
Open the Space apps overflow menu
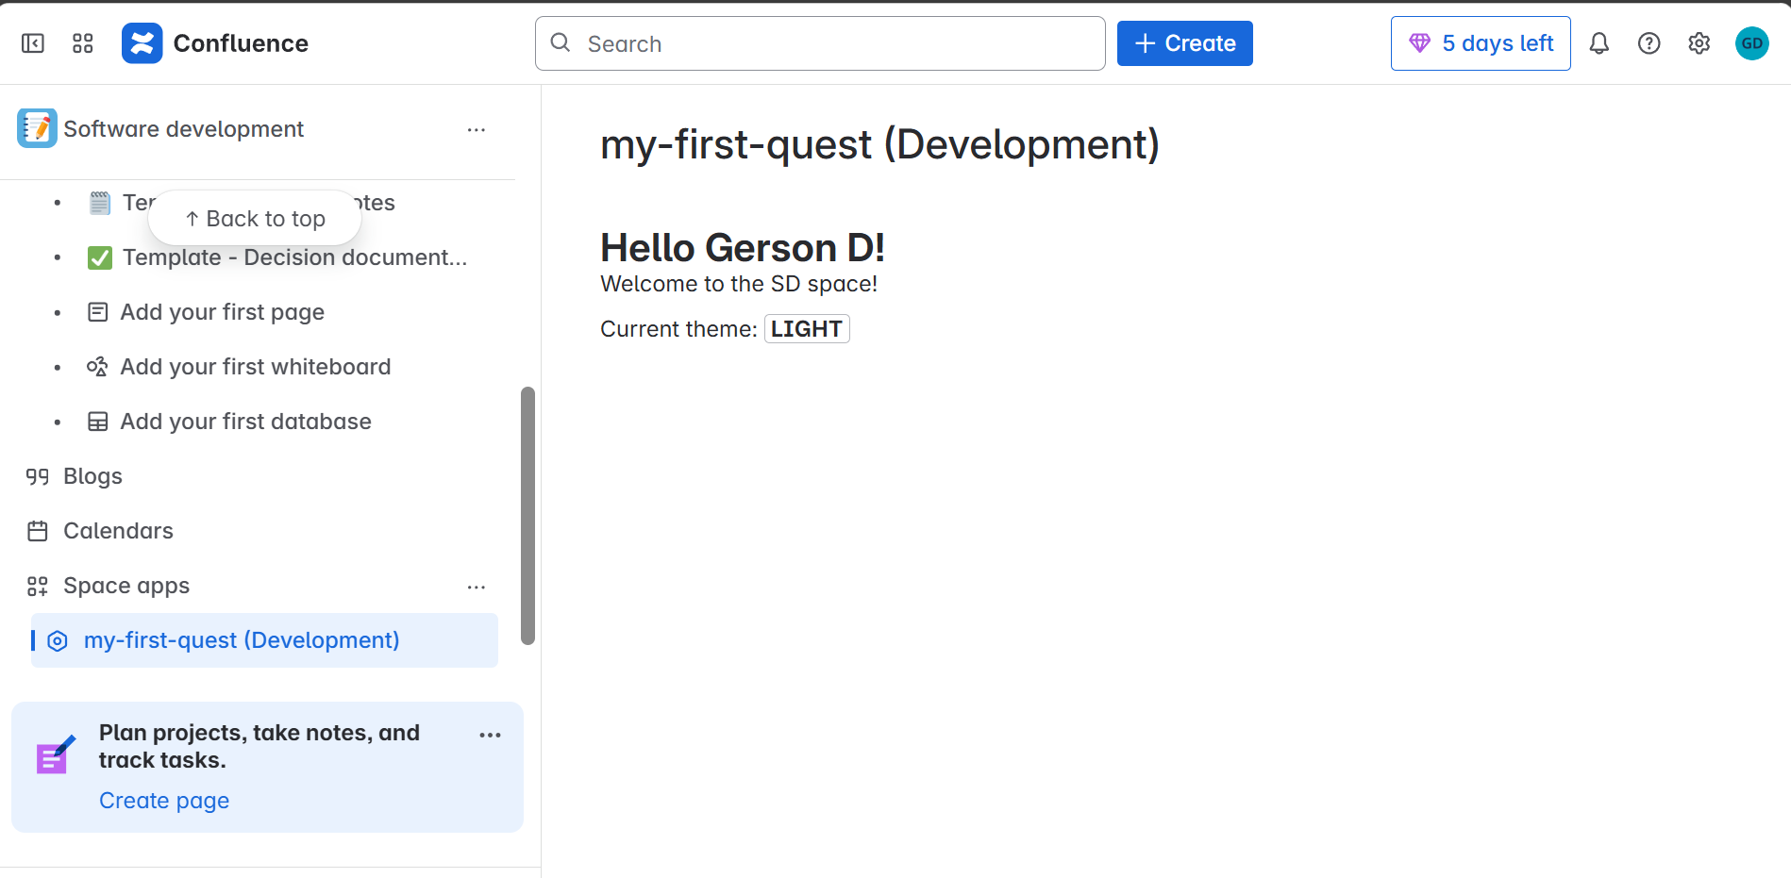(x=477, y=587)
